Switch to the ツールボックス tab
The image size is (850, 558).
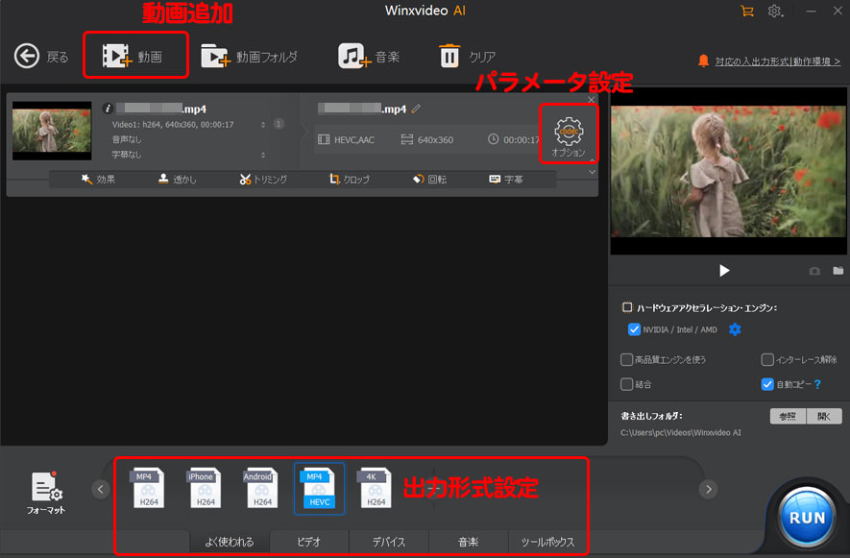click(547, 542)
